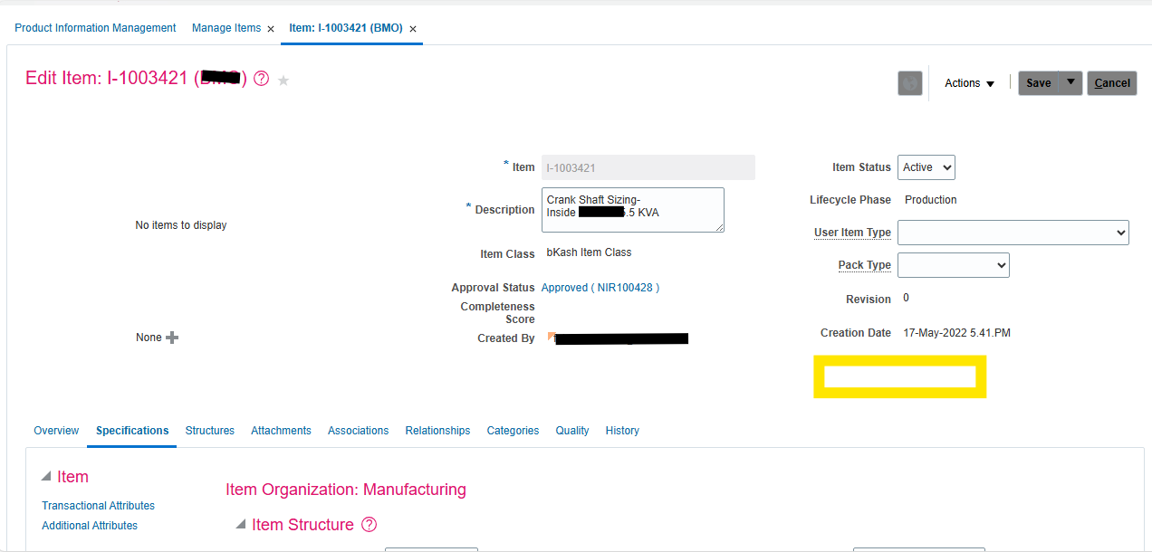Open the Actions dropdown menu
The image size is (1152, 552).
970,83
